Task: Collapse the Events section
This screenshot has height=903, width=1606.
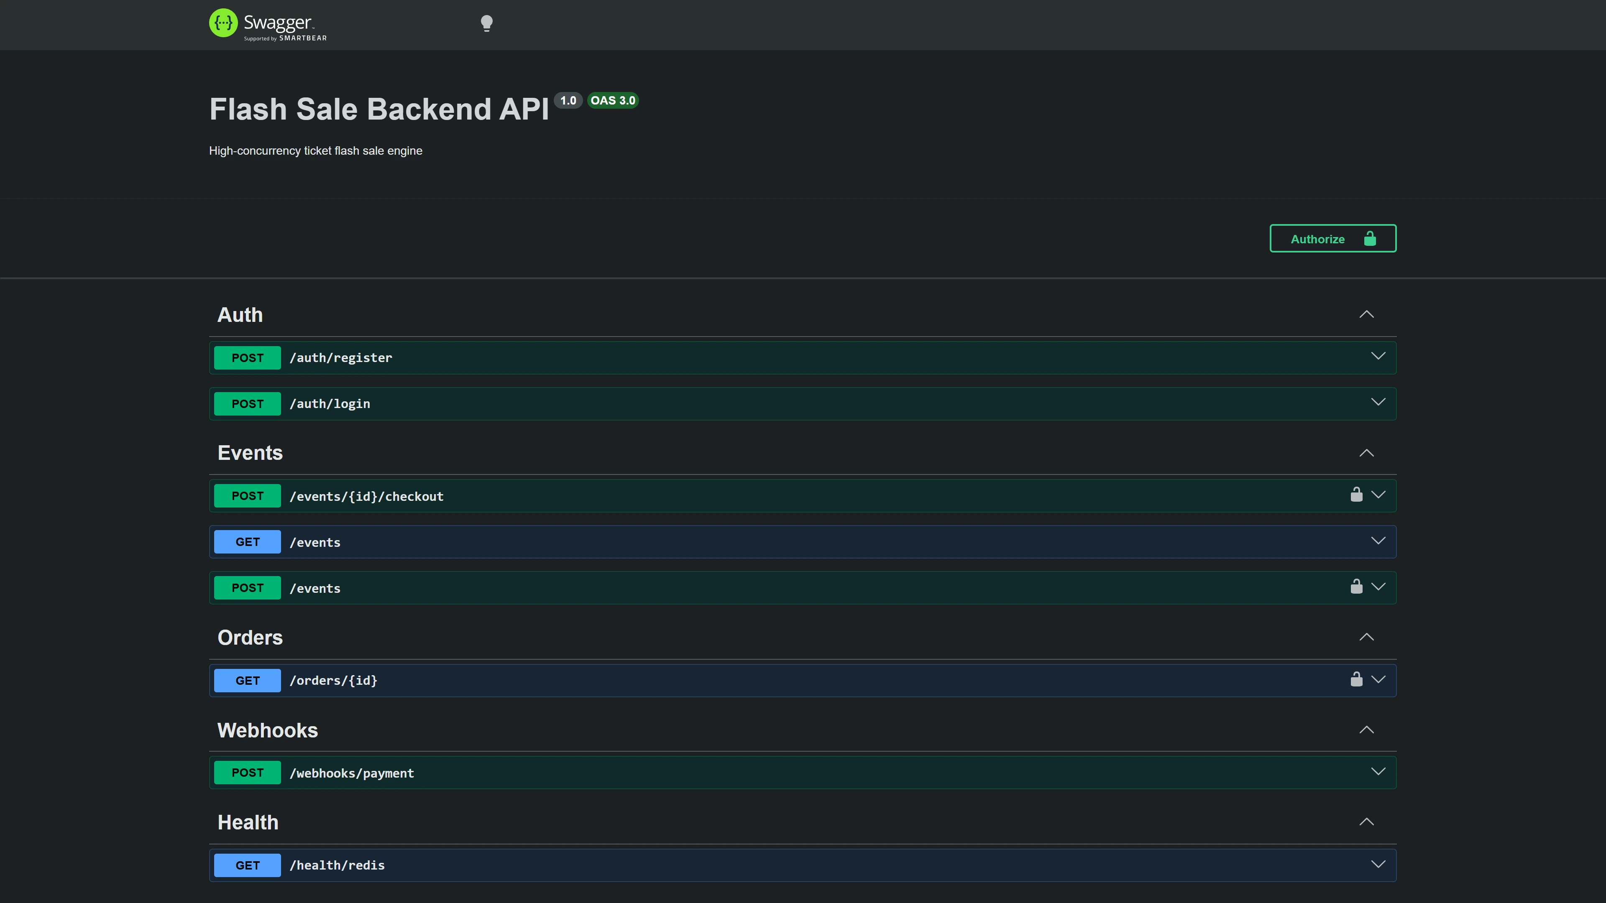Action: pos(1367,453)
